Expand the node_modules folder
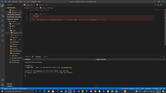The width and height of the screenshot is (166, 93). [16, 24]
